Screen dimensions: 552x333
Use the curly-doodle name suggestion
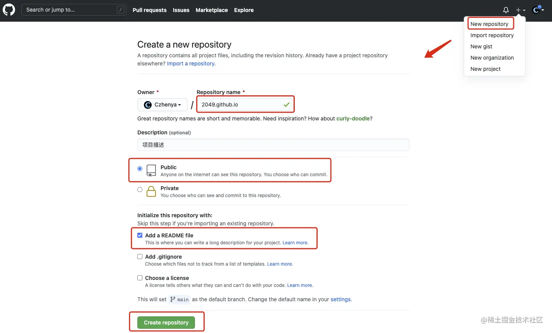[x=353, y=118]
